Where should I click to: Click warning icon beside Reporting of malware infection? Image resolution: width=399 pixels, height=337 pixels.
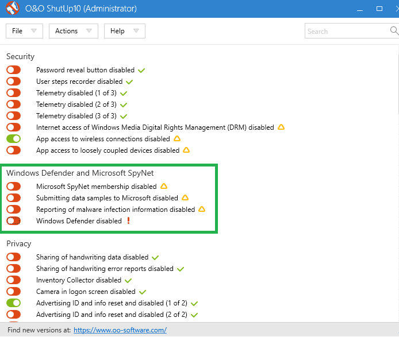pos(202,210)
